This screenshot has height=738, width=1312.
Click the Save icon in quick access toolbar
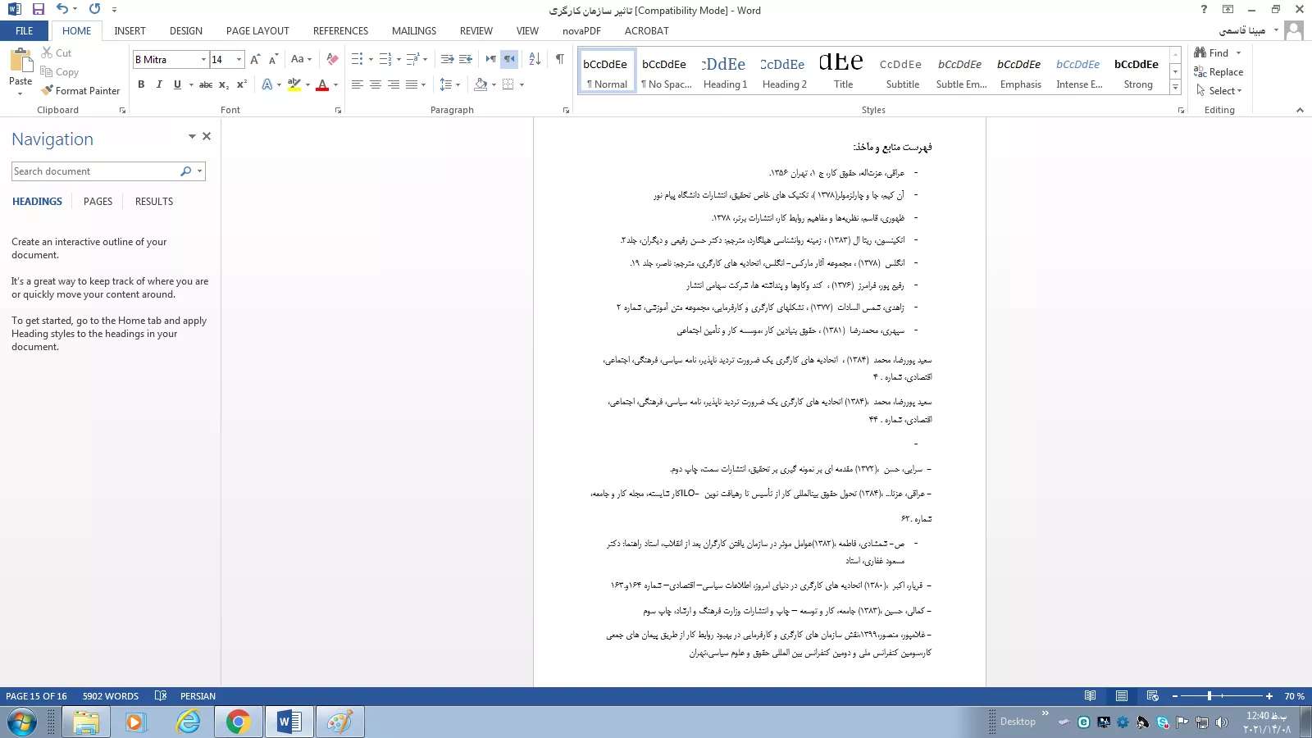coord(38,10)
